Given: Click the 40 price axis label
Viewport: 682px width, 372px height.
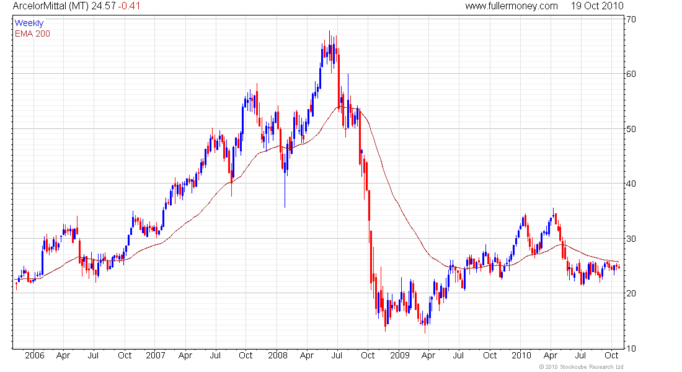Looking at the screenshot, I should pos(631,184).
